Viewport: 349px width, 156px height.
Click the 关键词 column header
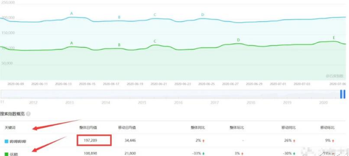tap(10, 128)
